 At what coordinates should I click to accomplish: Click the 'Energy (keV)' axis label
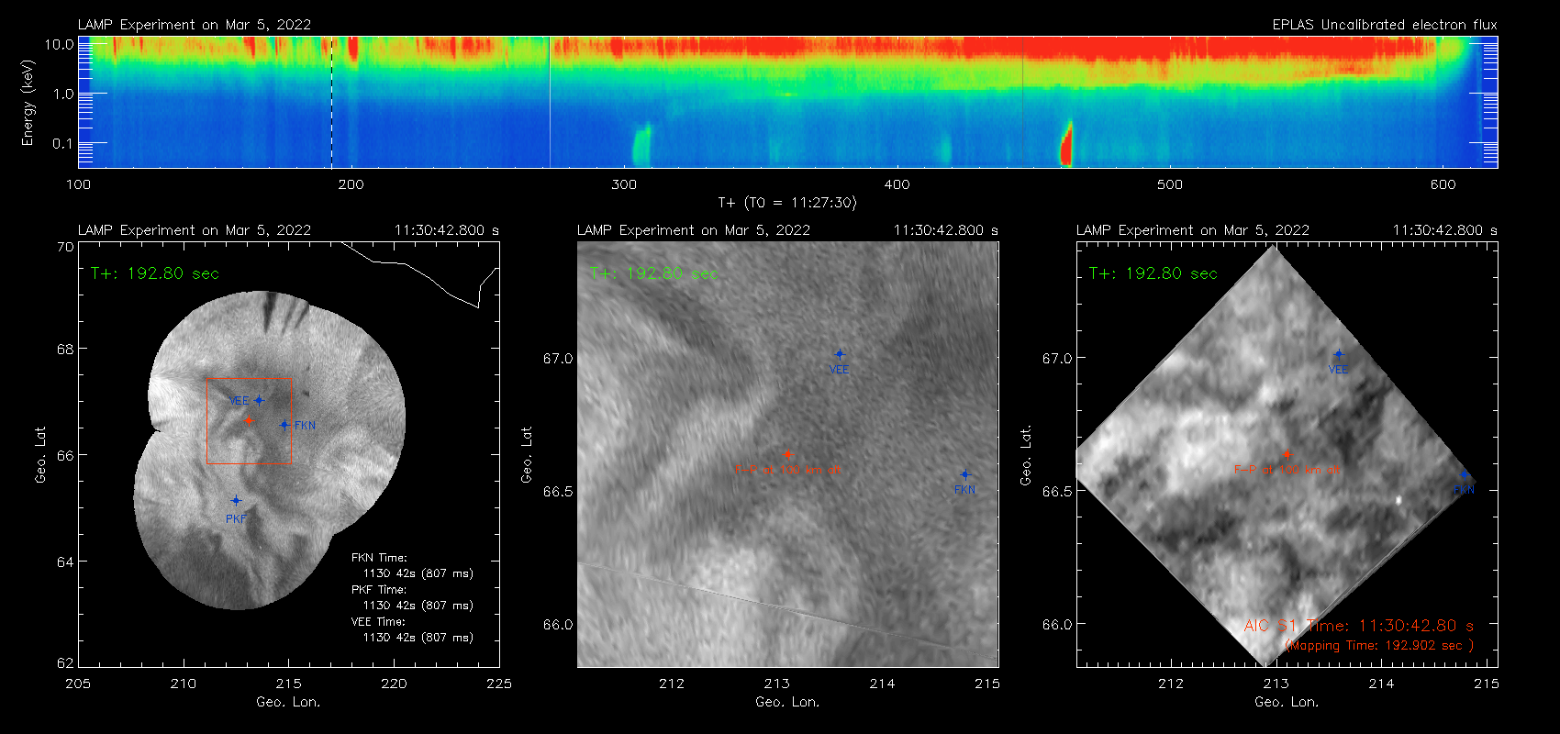pos(28,103)
